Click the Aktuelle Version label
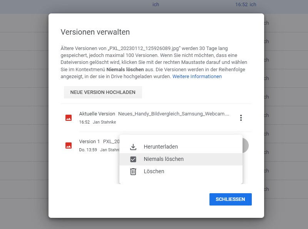The height and width of the screenshot is (229, 308). point(97,114)
